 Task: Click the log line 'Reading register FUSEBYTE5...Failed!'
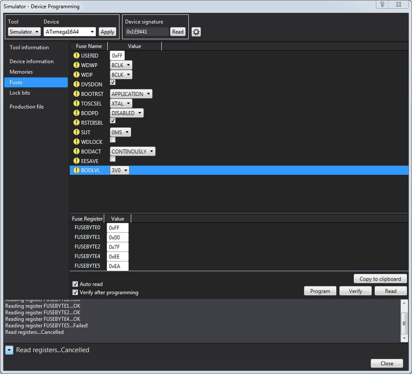(47, 325)
